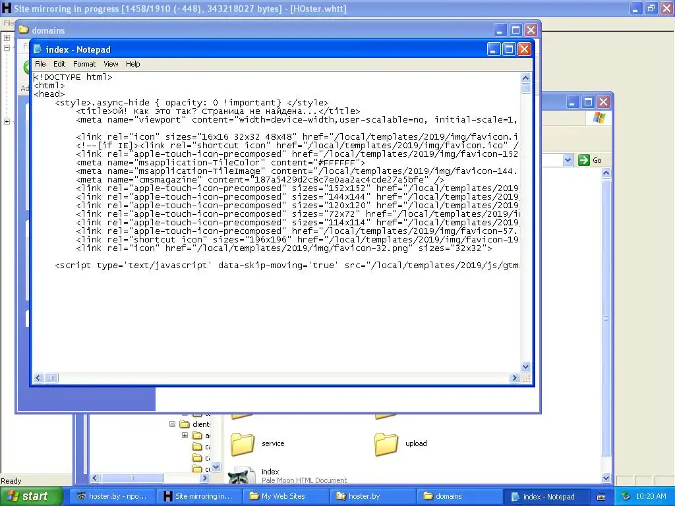
Task: Open the View menu in Notepad
Action: pos(111,64)
